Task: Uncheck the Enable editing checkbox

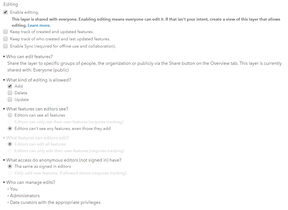Action: (x=6, y=12)
